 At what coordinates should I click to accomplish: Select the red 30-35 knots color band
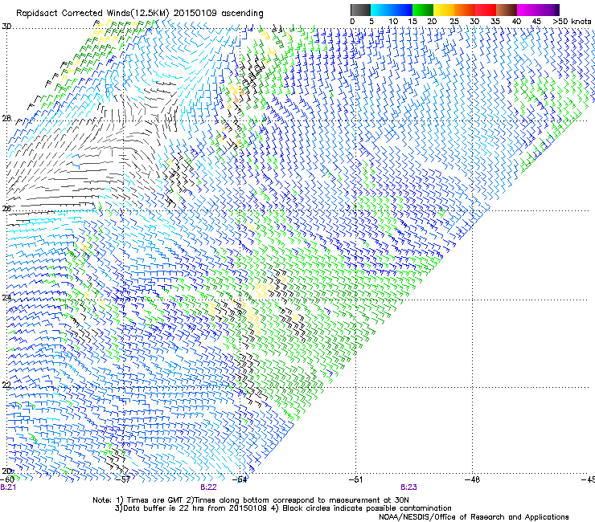(x=486, y=10)
